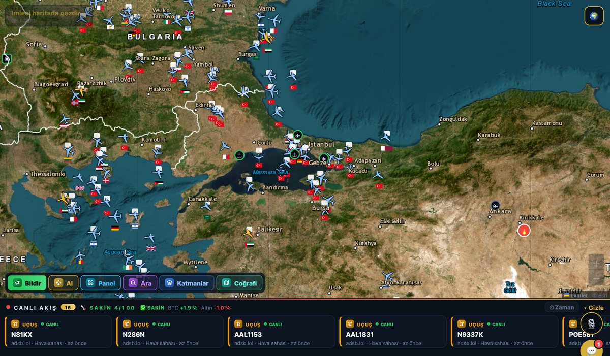Image resolution: width=610 pixels, height=356 pixels.
Task: Click the microphone voice button
Action: (x=591, y=323)
